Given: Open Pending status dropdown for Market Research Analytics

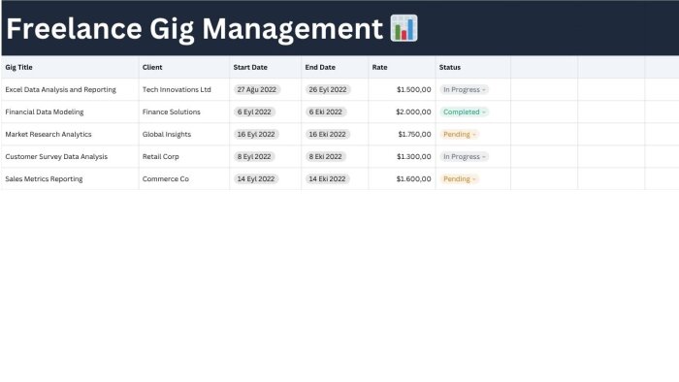Looking at the screenshot, I should (x=460, y=135).
